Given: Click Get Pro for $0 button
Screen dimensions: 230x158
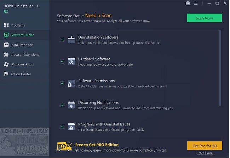Looking at the screenshot, I should click(205, 146).
